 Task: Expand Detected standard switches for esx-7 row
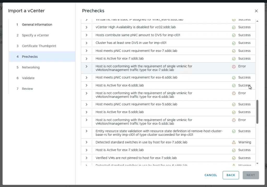click(86, 142)
